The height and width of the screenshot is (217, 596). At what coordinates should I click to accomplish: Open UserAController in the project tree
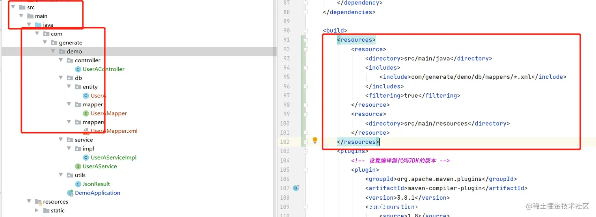[104, 69]
